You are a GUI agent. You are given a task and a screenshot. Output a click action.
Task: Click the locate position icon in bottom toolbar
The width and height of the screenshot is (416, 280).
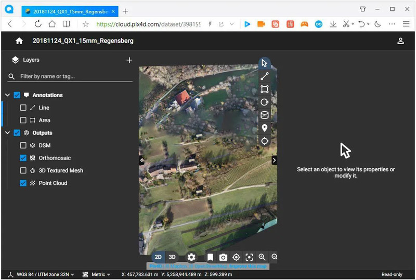(236, 257)
